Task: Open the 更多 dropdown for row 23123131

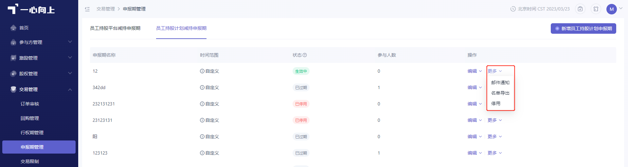Action: pos(494,120)
